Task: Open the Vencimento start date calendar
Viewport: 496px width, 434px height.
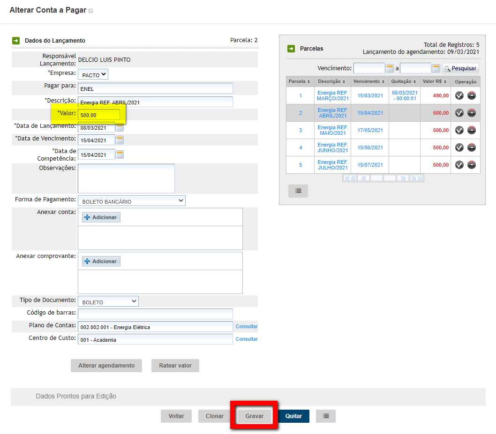Action: tap(390, 68)
